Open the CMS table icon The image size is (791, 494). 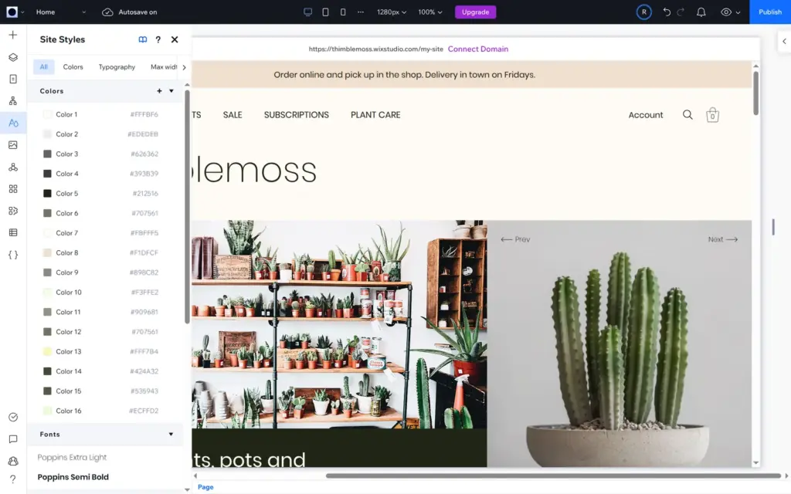[x=13, y=232]
